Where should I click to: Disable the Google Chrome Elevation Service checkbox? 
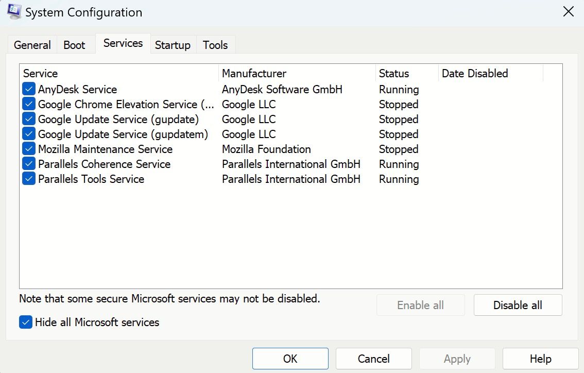[x=28, y=104]
